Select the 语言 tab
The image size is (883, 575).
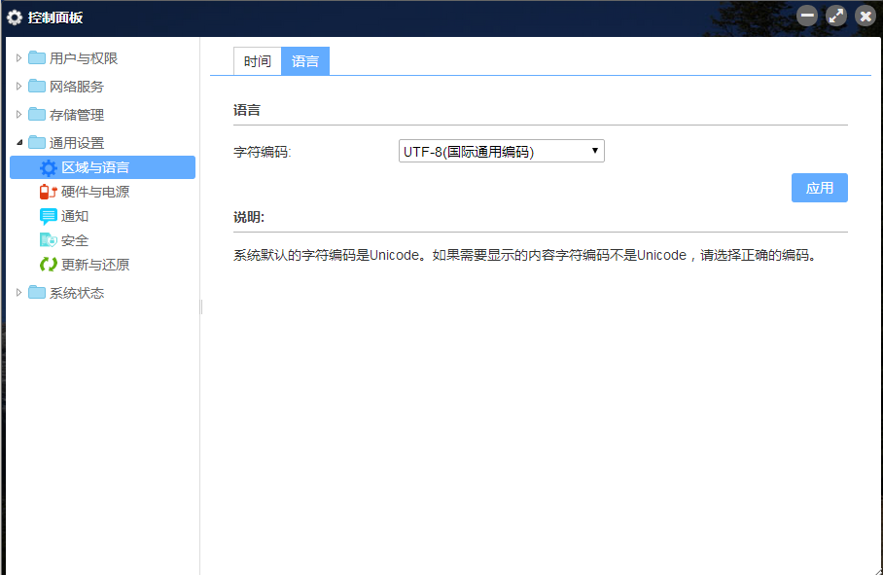point(305,61)
